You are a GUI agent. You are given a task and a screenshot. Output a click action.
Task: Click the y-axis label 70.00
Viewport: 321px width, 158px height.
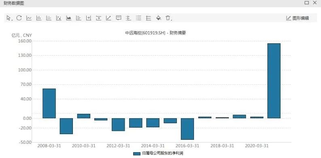click(26, 84)
